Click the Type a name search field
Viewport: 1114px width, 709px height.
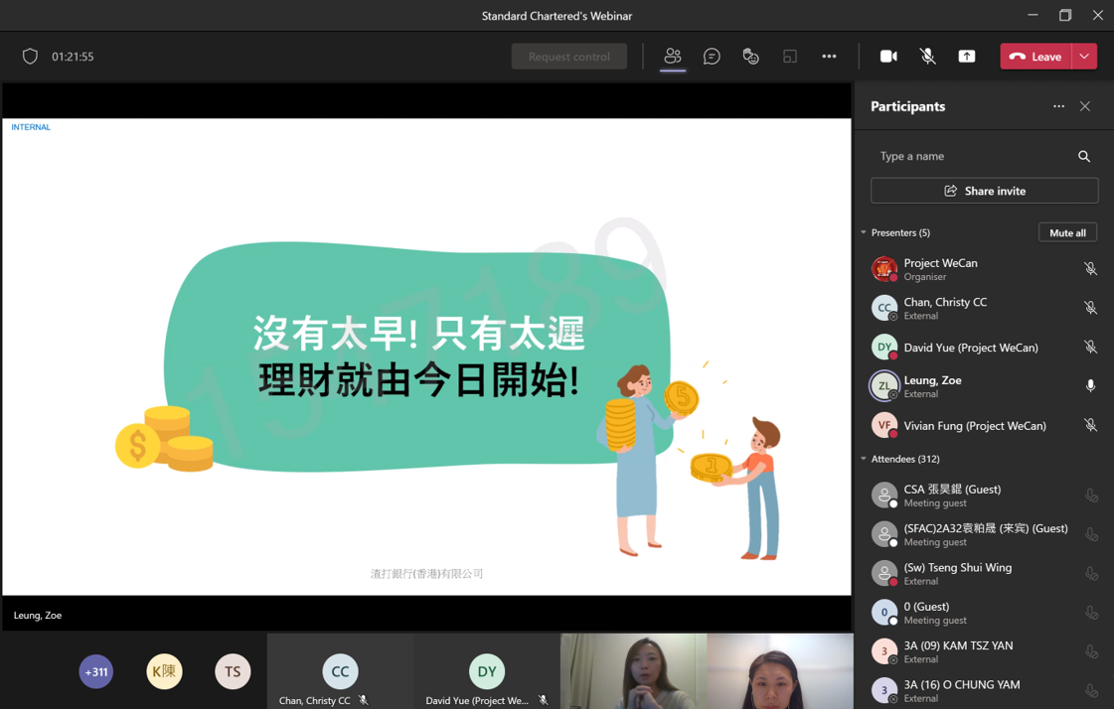969,156
